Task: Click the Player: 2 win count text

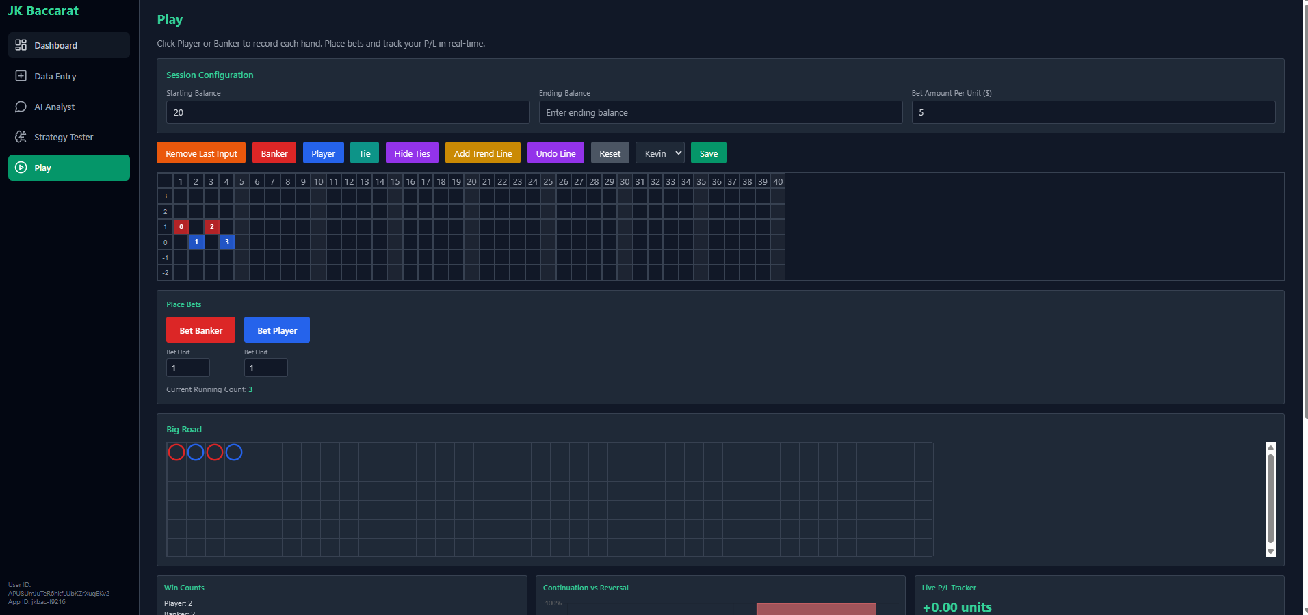Action: (178, 603)
